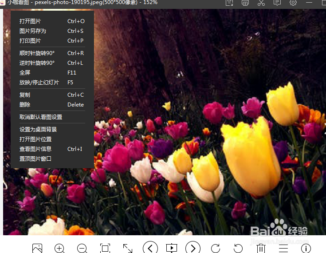
Task: Rotate image clockwise using bottom toolbar icon
Action: [x=216, y=248]
